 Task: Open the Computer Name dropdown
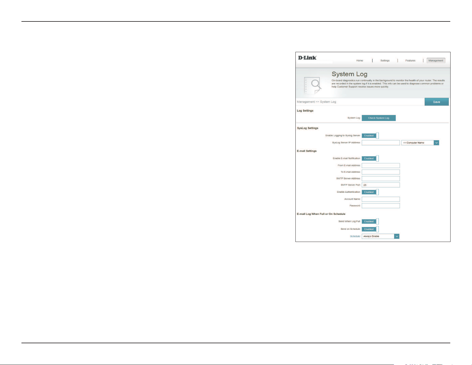point(420,143)
